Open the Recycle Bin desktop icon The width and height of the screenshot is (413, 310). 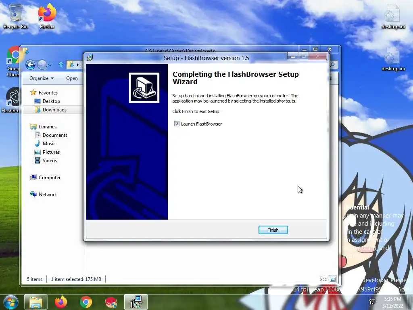point(15,16)
